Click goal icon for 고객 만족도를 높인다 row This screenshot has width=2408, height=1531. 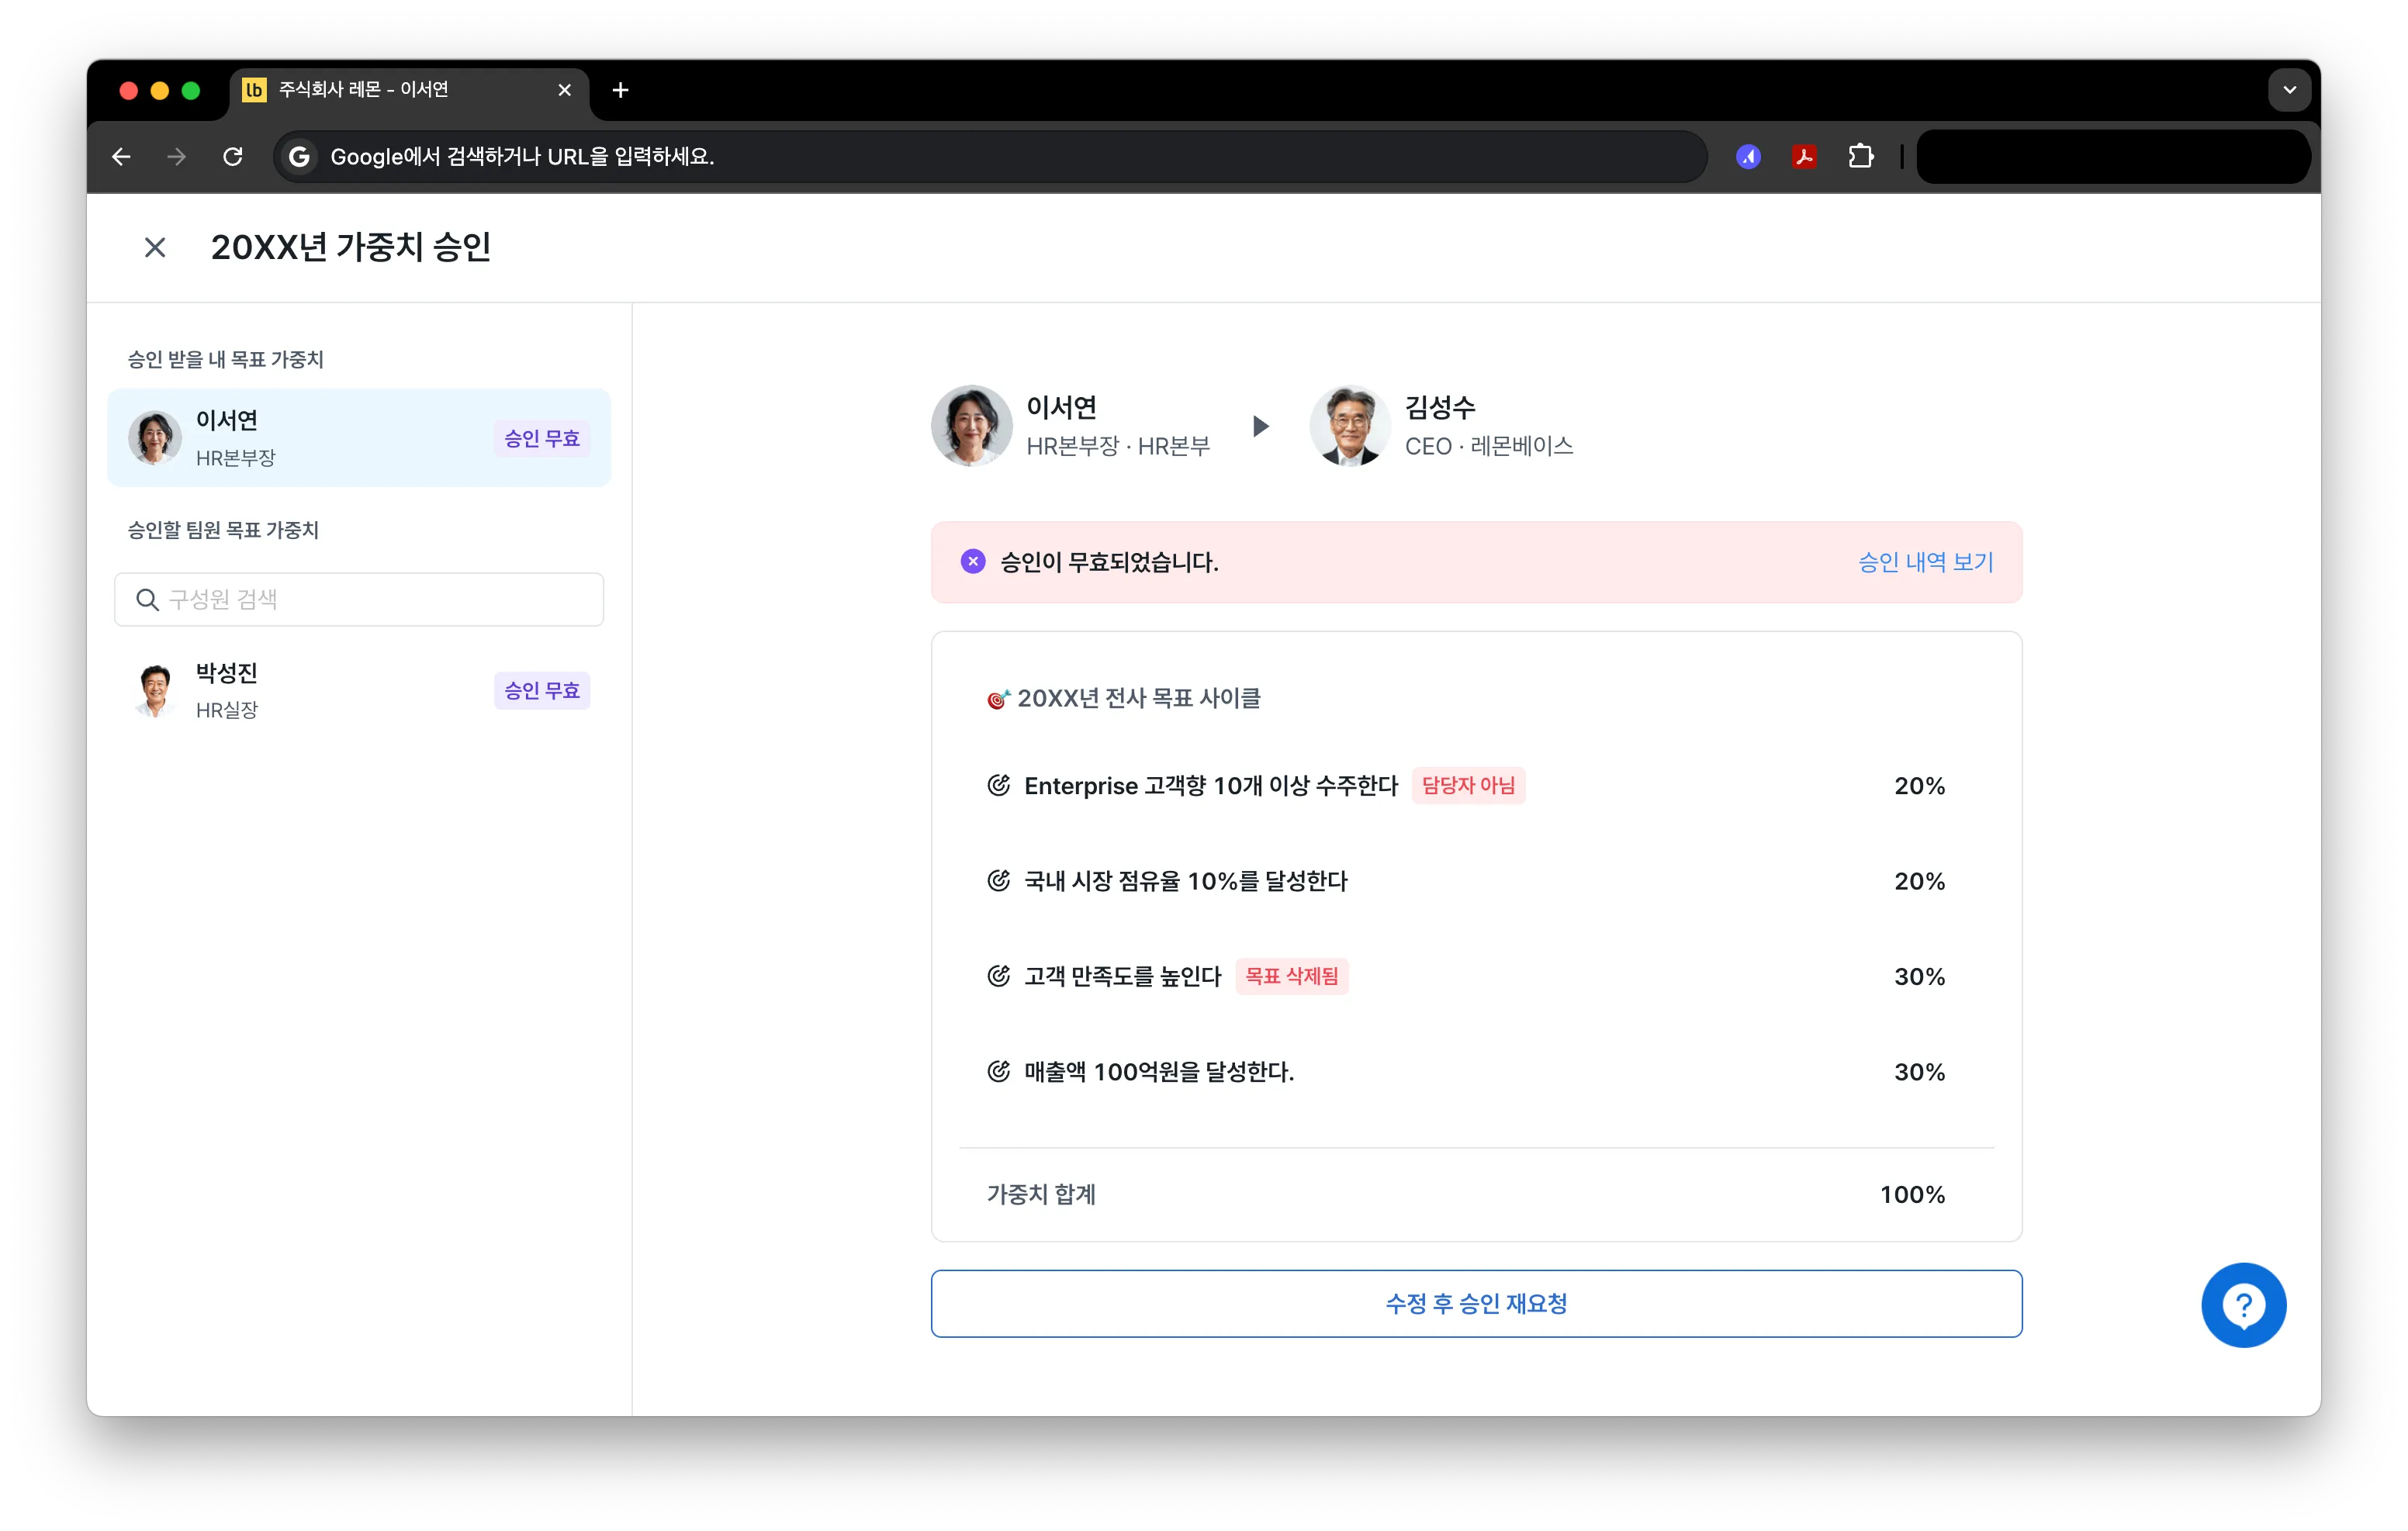pos(998,976)
